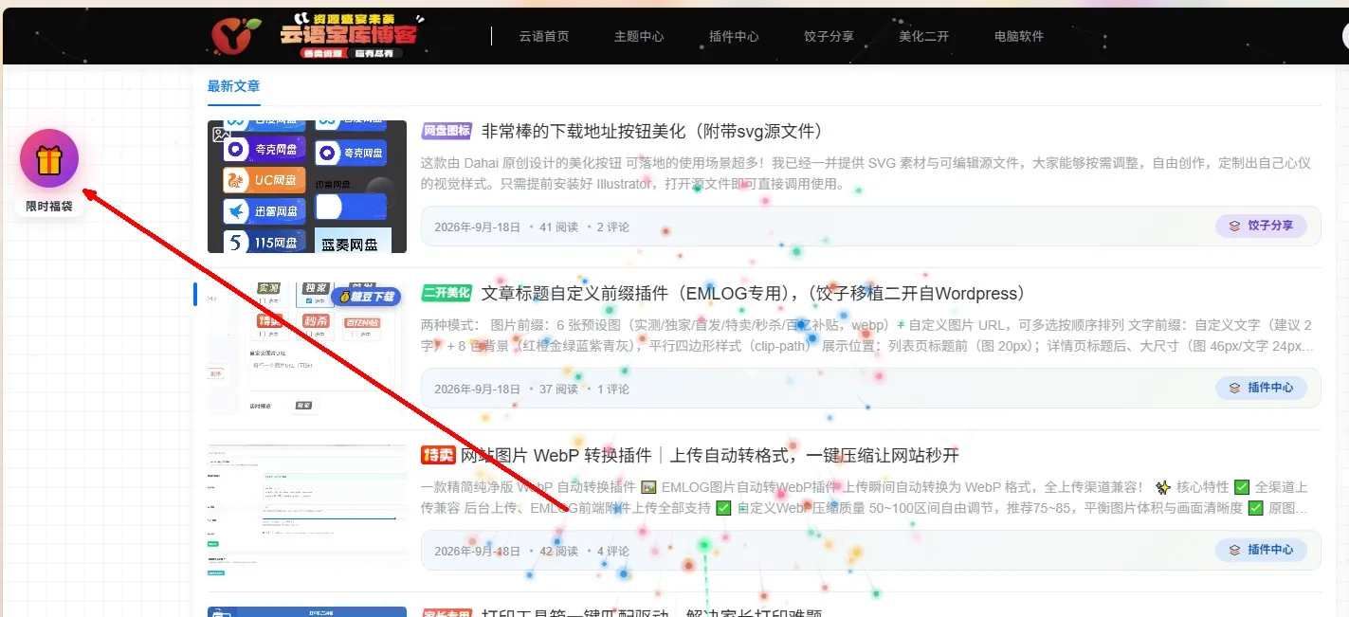Screen dimensions: 1349x617
Task: Click 37 阅读 on prefix plugin article
Action: pyautogui.click(x=558, y=390)
